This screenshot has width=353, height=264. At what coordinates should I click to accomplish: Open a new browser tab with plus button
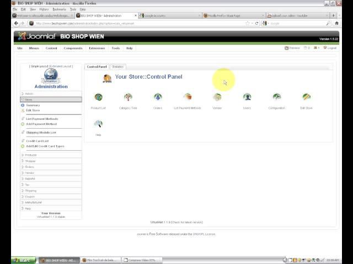click(334, 15)
